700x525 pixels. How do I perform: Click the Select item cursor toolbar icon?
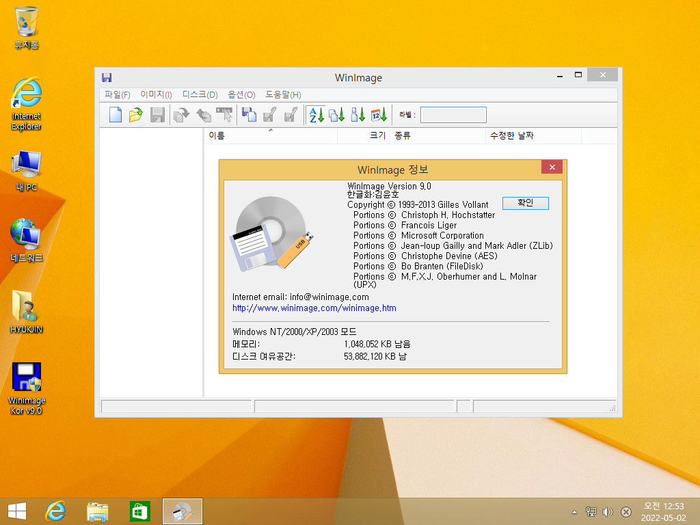tap(224, 115)
